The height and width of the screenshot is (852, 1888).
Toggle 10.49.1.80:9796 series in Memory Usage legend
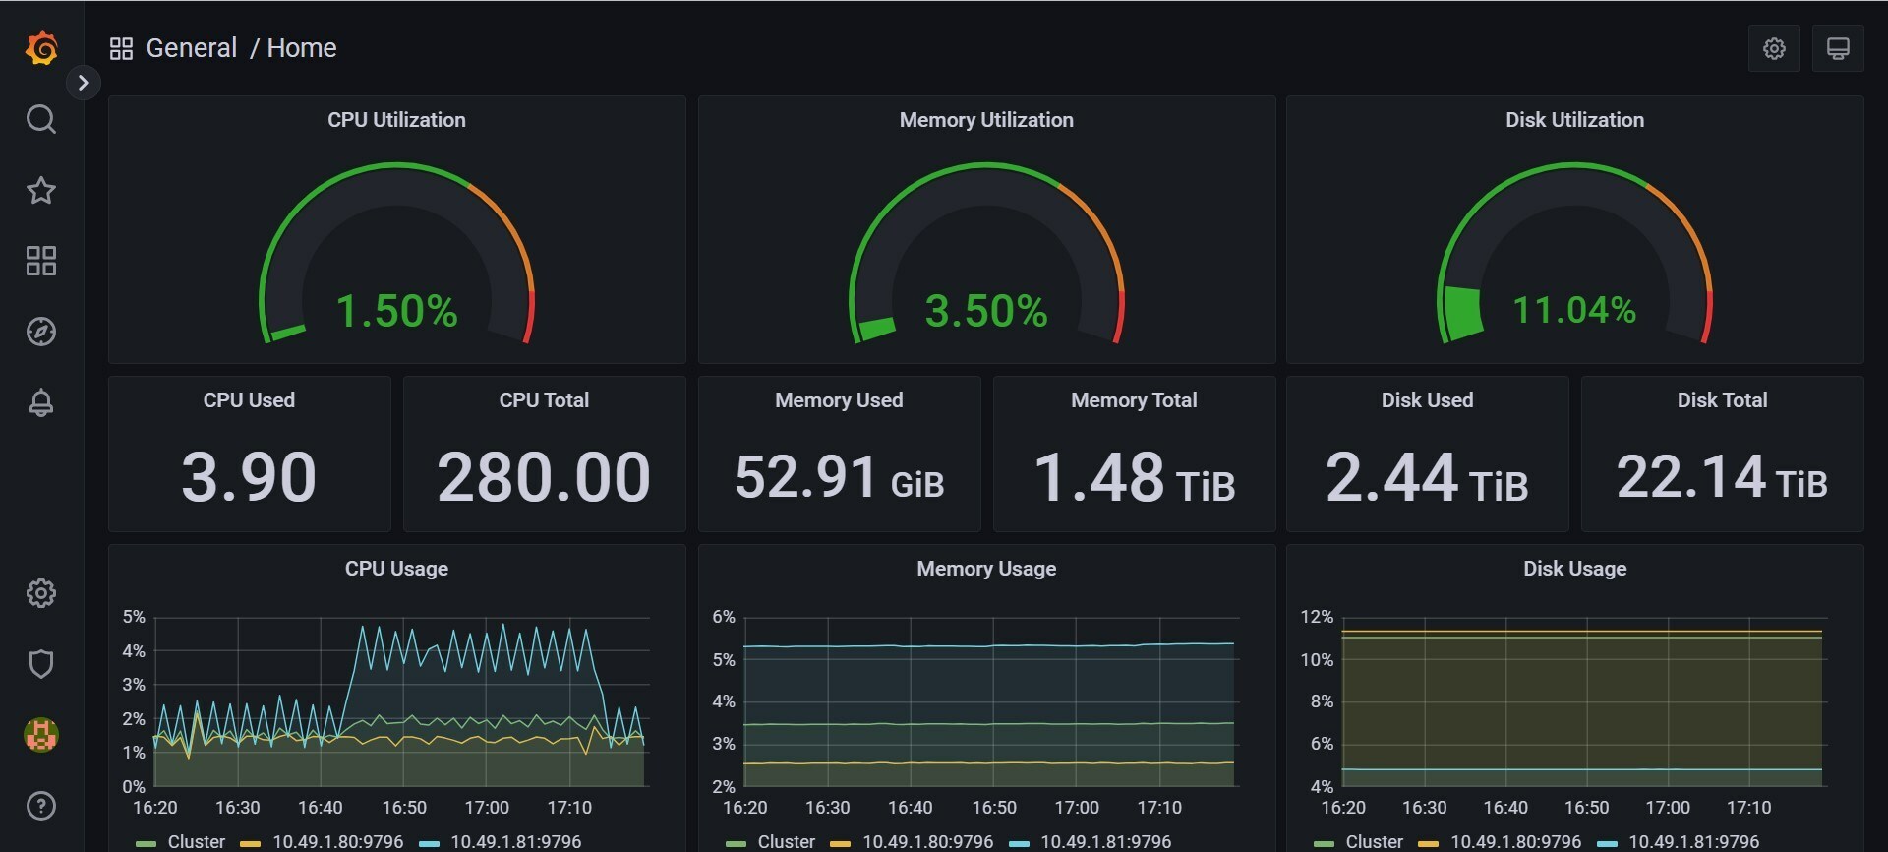tap(926, 842)
